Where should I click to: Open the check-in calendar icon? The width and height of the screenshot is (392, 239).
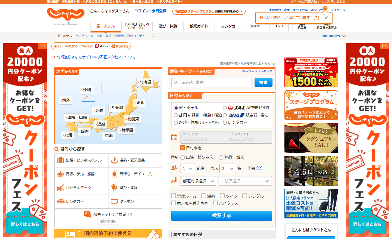click(x=174, y=137)
